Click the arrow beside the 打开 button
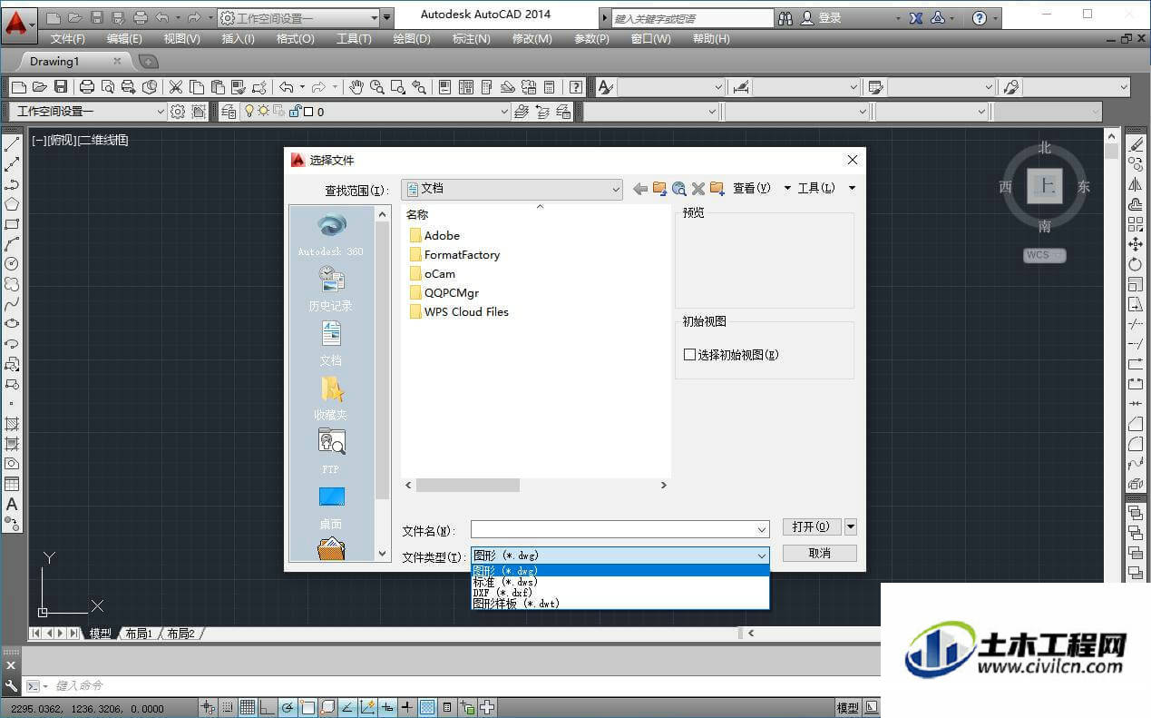Image resolution: width=1151 pixels, height=718 pixels. (851, 526)
